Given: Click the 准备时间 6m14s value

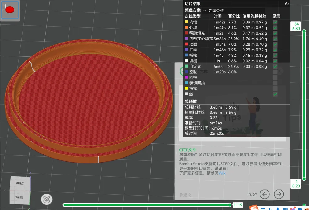Looking at the screenshot, I should [216, 123].
